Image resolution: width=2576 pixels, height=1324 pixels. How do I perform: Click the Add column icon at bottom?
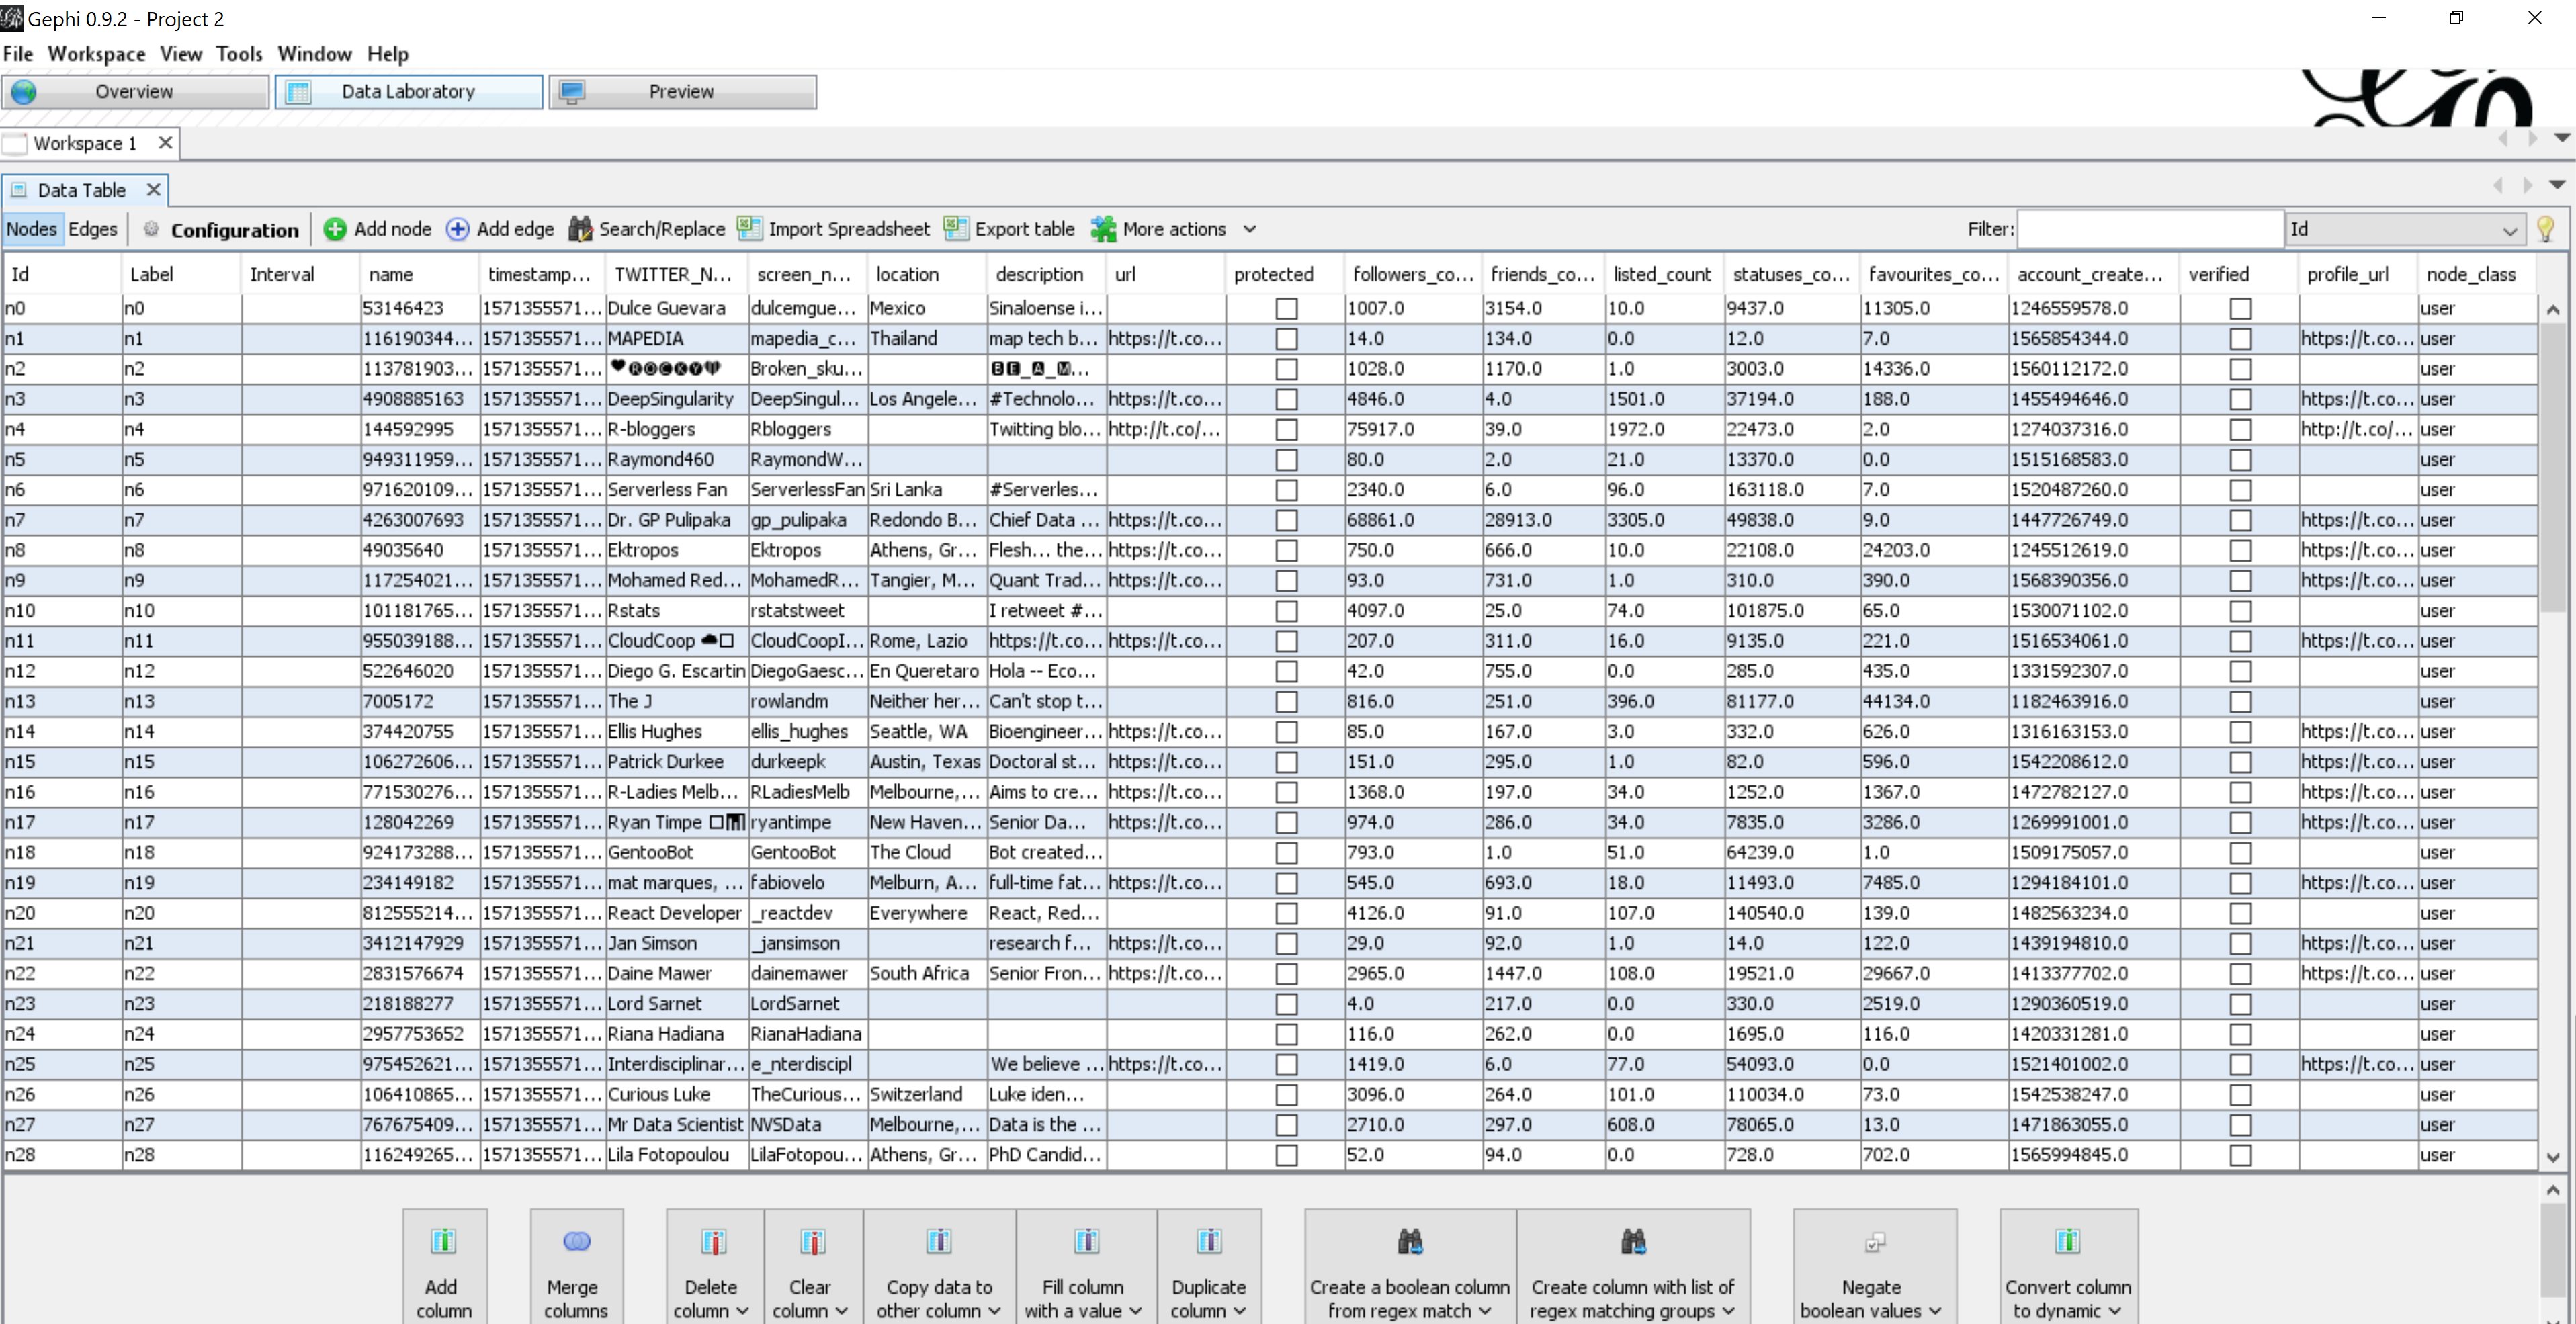pos(443,1241)
